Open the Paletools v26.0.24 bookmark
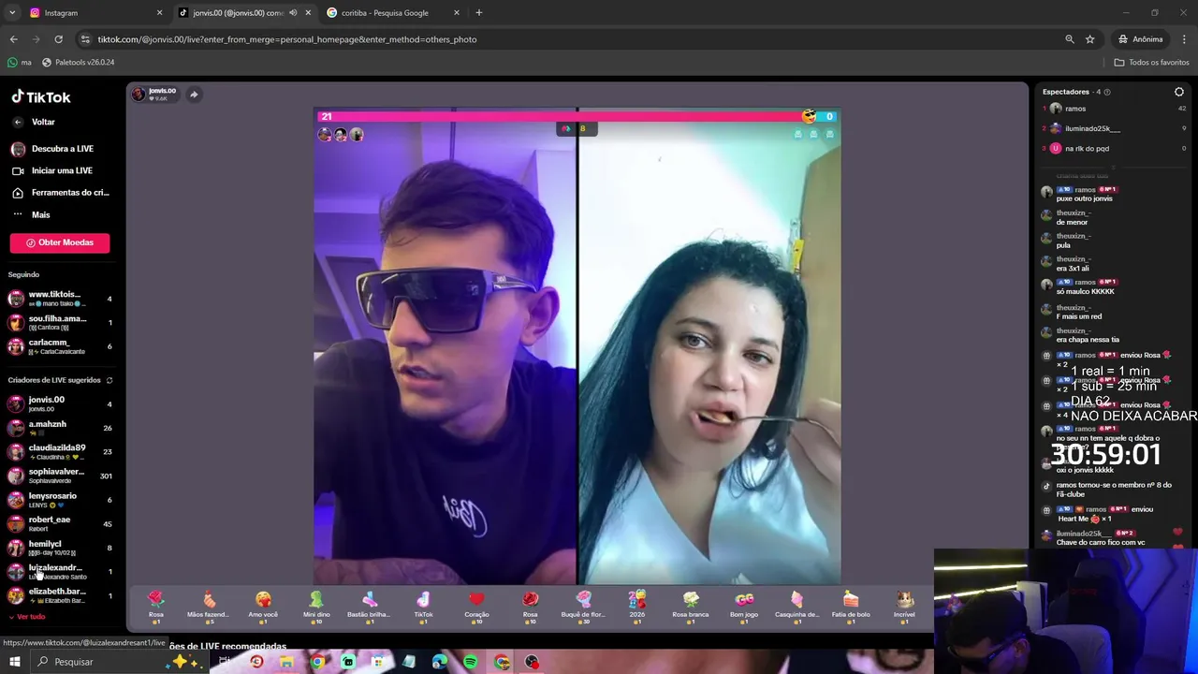This screenshot has height=674, width=1198. tap(78, 63)
